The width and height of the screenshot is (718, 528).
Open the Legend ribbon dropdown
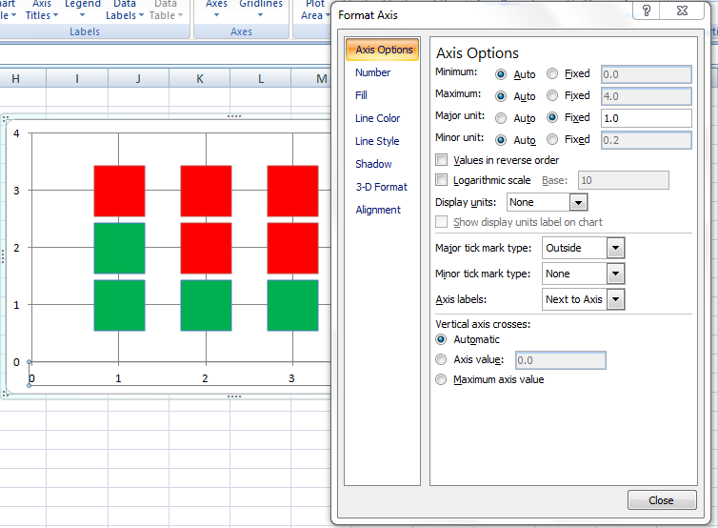pos(83,10)
